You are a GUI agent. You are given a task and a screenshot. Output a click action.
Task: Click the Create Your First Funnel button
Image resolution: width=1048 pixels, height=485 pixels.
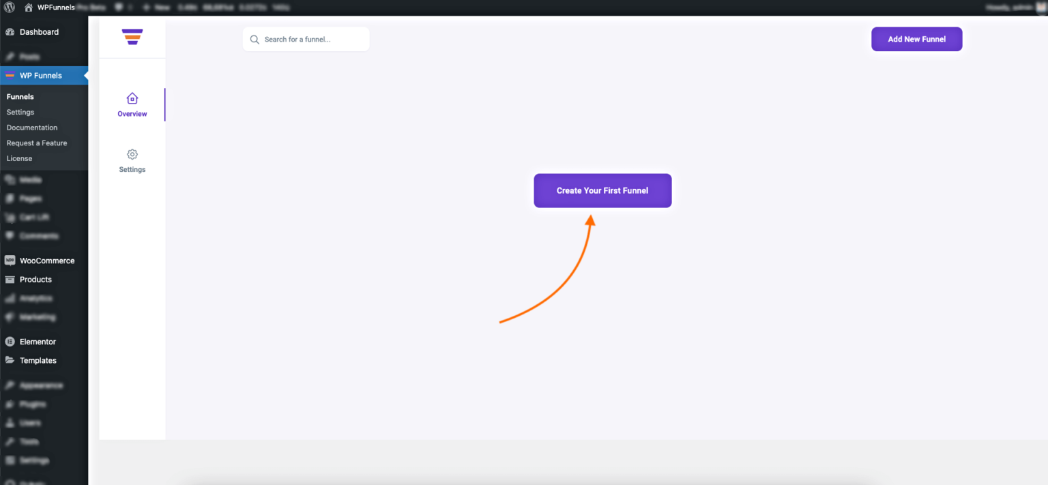(602, 190)
